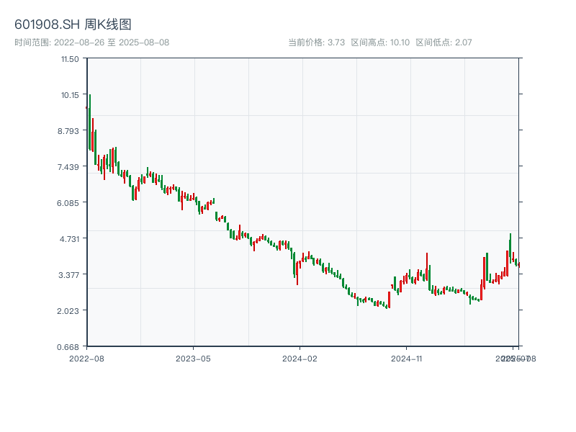Click the tallest green candle at chart start
576x432 pixels.
[x=90, y=122]
